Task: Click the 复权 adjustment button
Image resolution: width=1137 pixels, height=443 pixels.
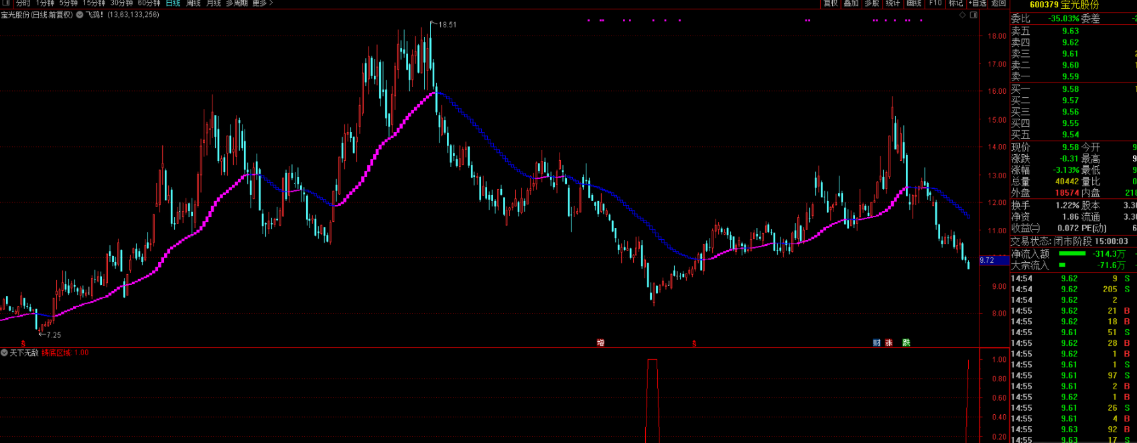Action: pyautogui.click(x=831, y=3)
